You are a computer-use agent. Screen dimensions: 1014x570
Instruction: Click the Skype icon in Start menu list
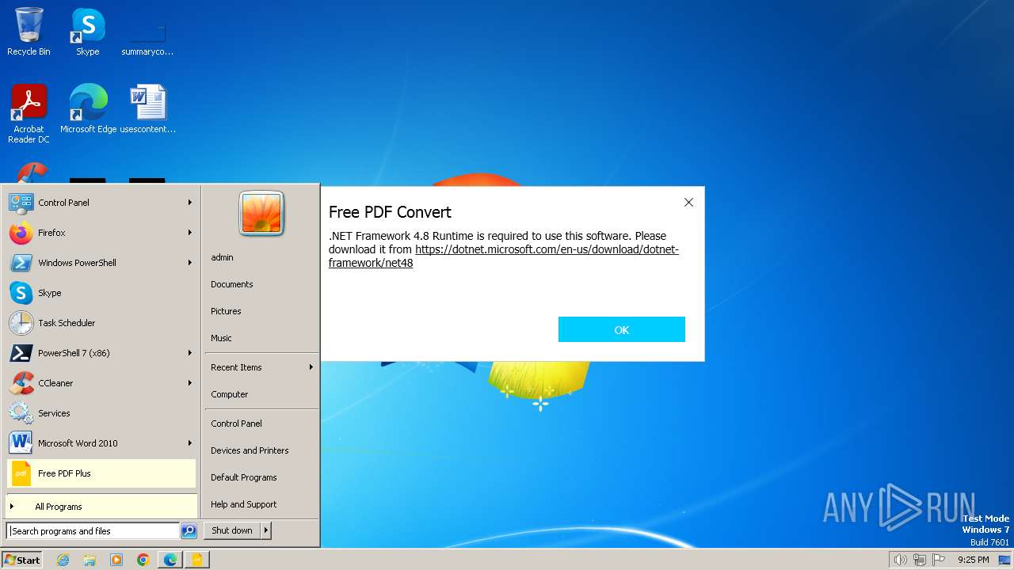(x=21, y=293)
